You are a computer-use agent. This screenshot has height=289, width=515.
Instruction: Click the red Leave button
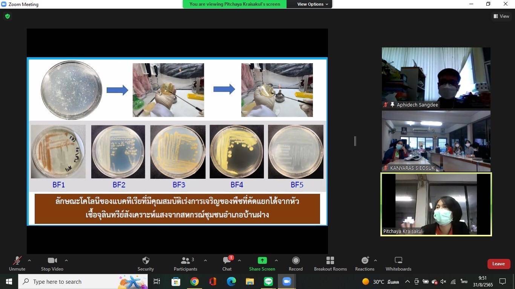tap(498, 264)
